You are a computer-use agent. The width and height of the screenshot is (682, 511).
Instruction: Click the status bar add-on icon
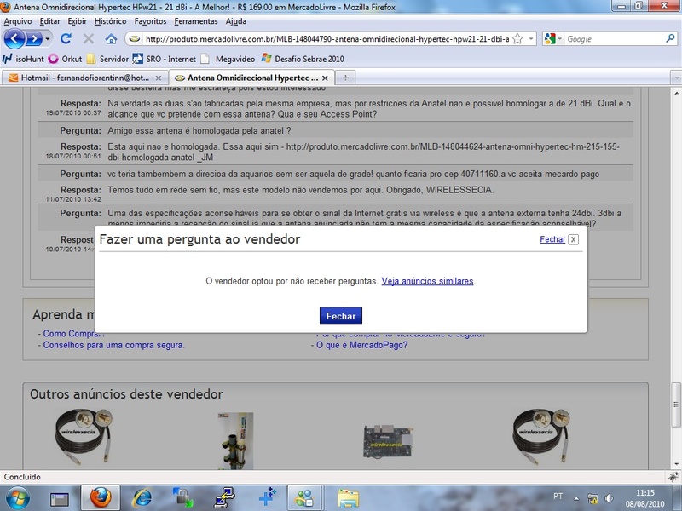click(x=673, y=477)
